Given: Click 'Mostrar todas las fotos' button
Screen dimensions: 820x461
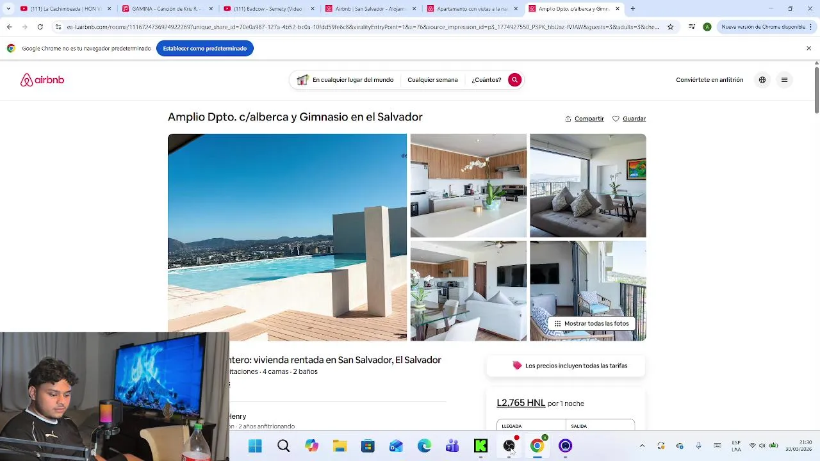Looking at the screenshot, I should [x=591, y=323].
